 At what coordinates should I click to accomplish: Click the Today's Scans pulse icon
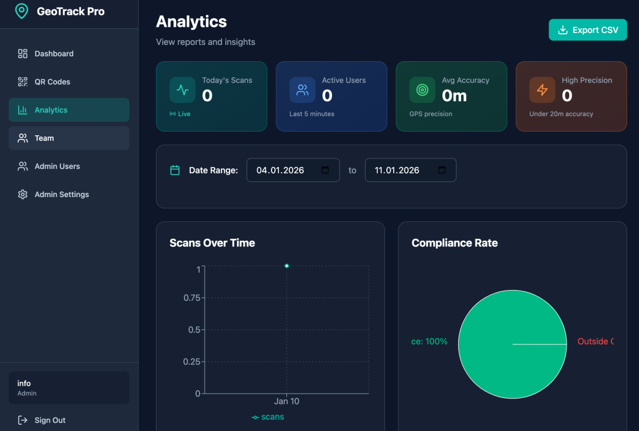pos(182,90)
